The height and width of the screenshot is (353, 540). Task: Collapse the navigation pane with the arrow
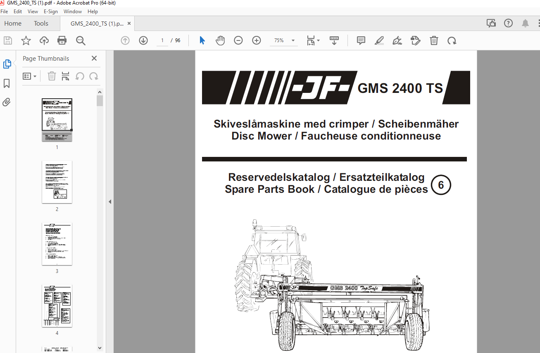[110, 202]
